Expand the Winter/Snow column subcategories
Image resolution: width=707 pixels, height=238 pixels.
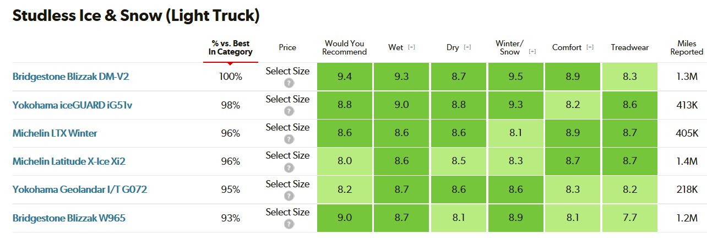click(x=532, y=52)
